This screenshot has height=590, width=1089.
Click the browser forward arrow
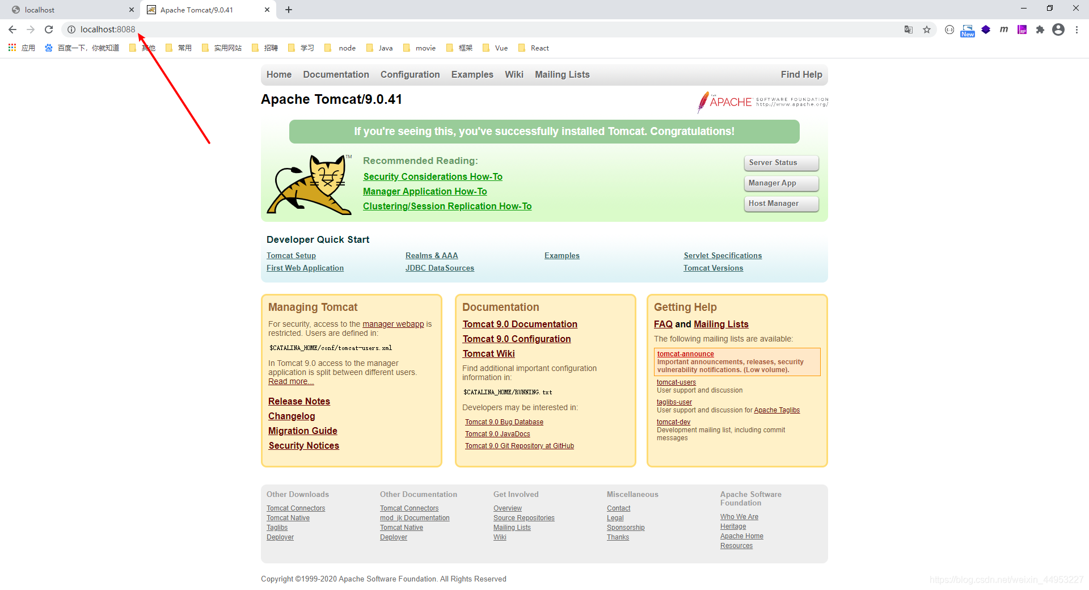(x=31, y=29)
